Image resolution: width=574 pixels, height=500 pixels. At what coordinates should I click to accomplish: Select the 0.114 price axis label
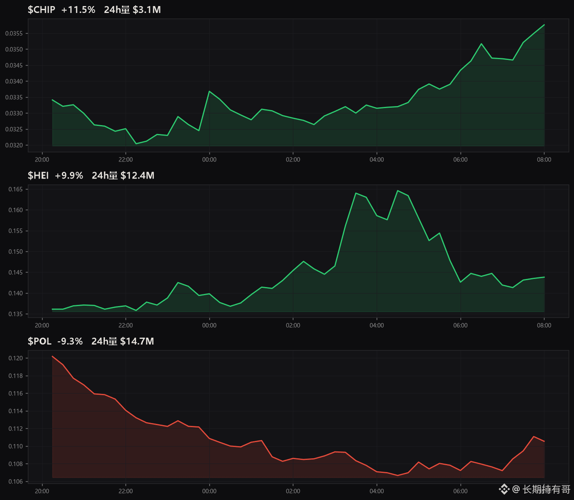coord(15,411)
